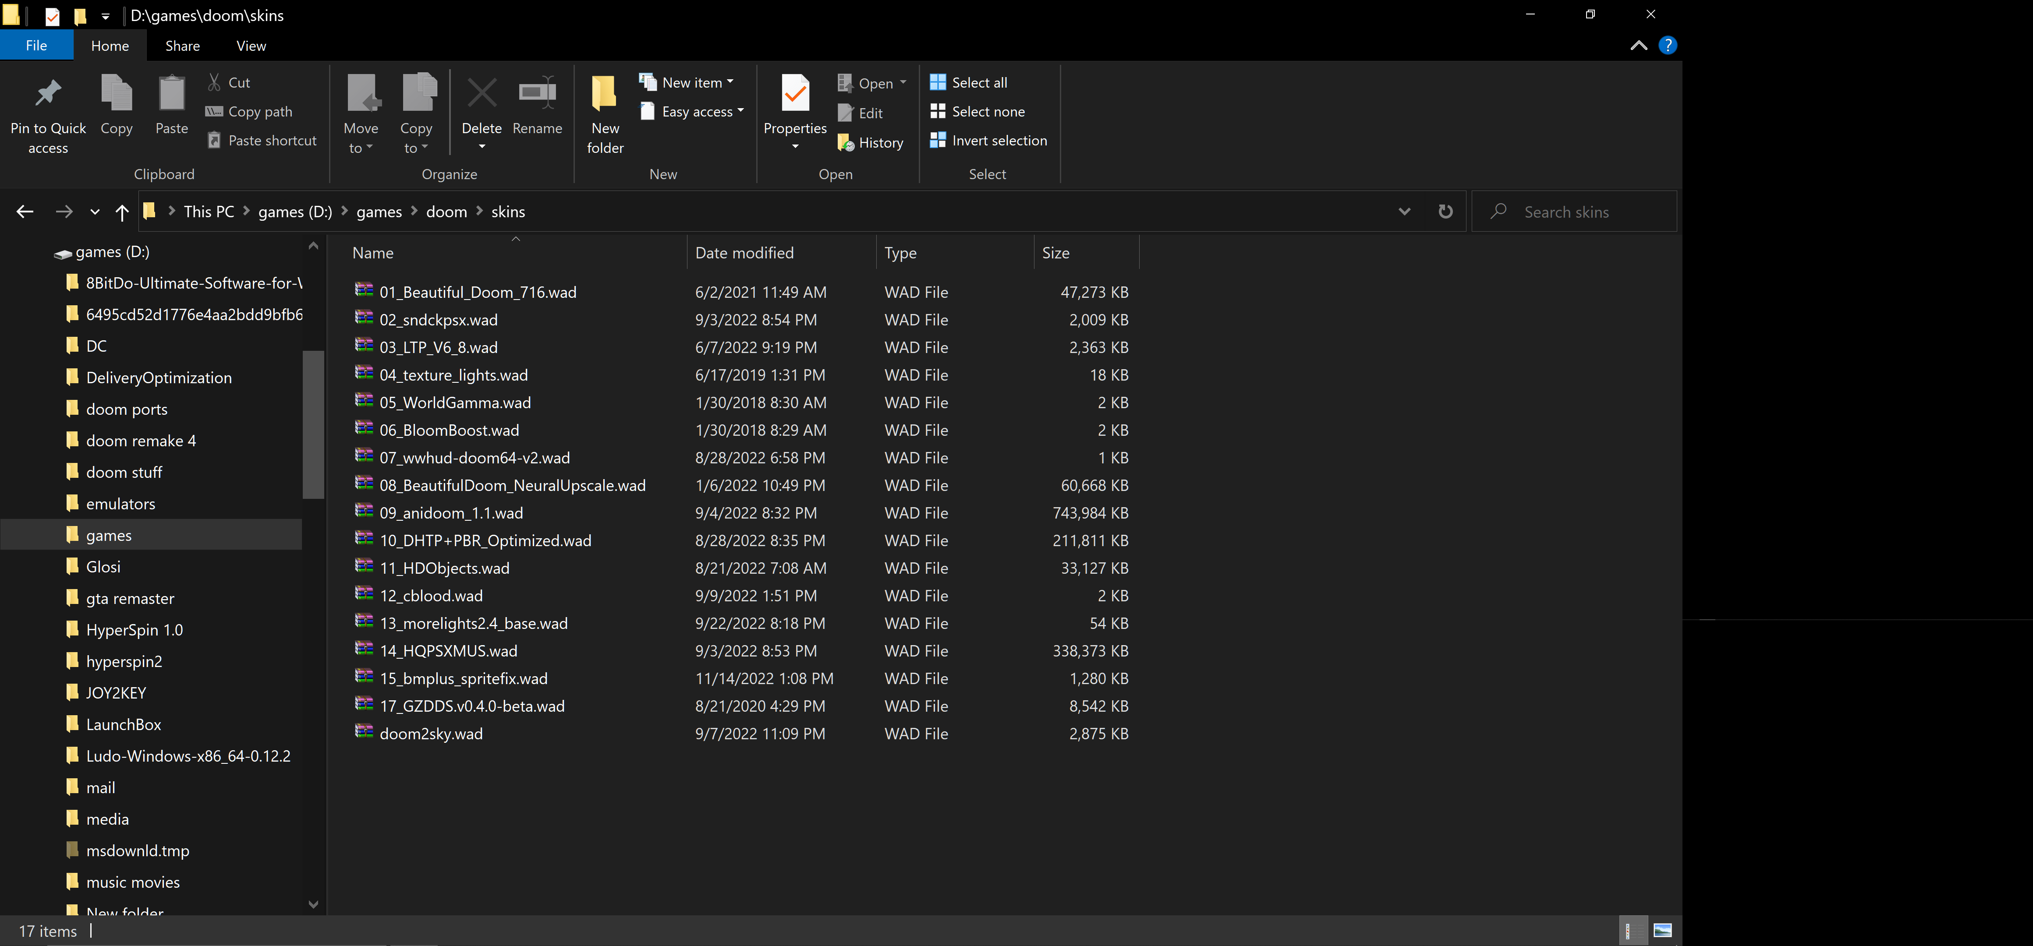Navigate back with the left arrow
Image resolution: width=2033 pixels, height=946 pixels.
click(x=25, y=212)
